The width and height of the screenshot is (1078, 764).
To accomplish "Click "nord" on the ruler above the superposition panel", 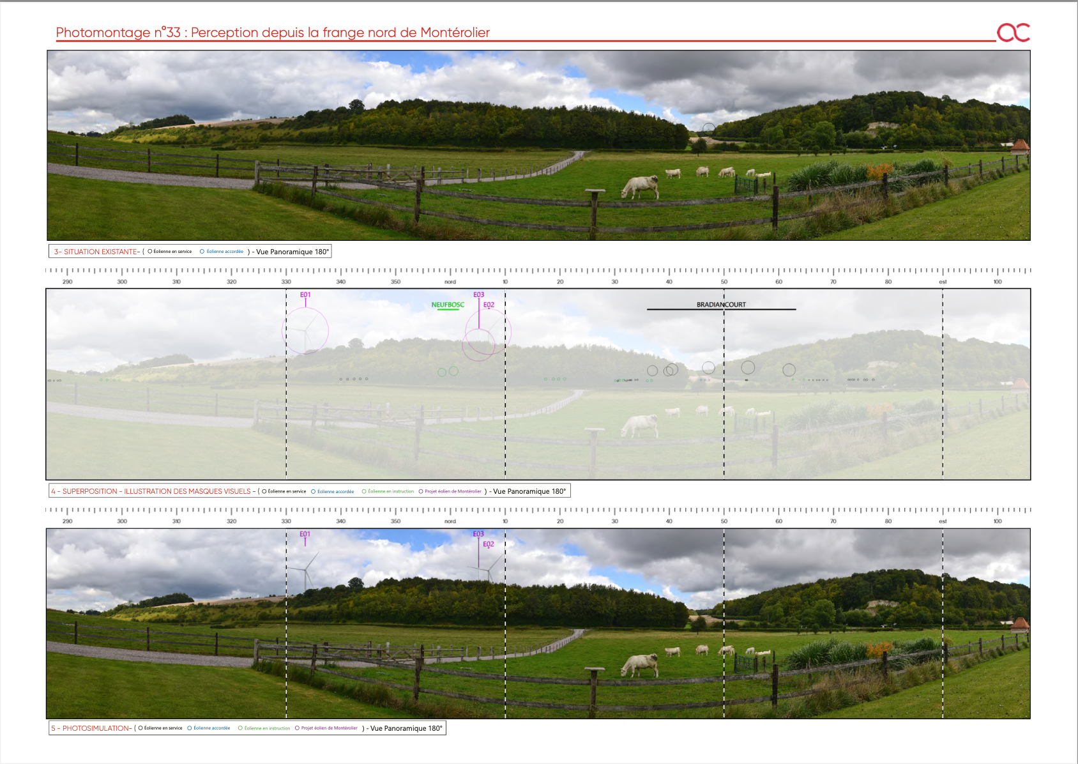I will (450, 282).
